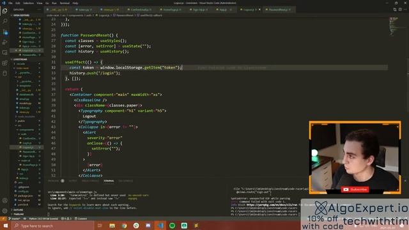Viewport: 409px width, 230px height.
Task: Open the Accounts icon in activity bar
Action: (5, 201)
